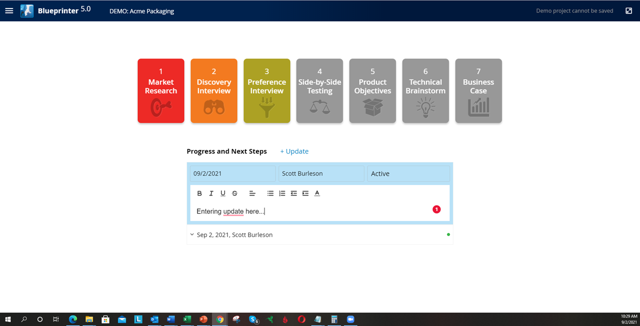Screen dimensions: 640x326
Task: Expand the Sep 2, 2021 Scott Burleson entry
Action: pos(192,234)
